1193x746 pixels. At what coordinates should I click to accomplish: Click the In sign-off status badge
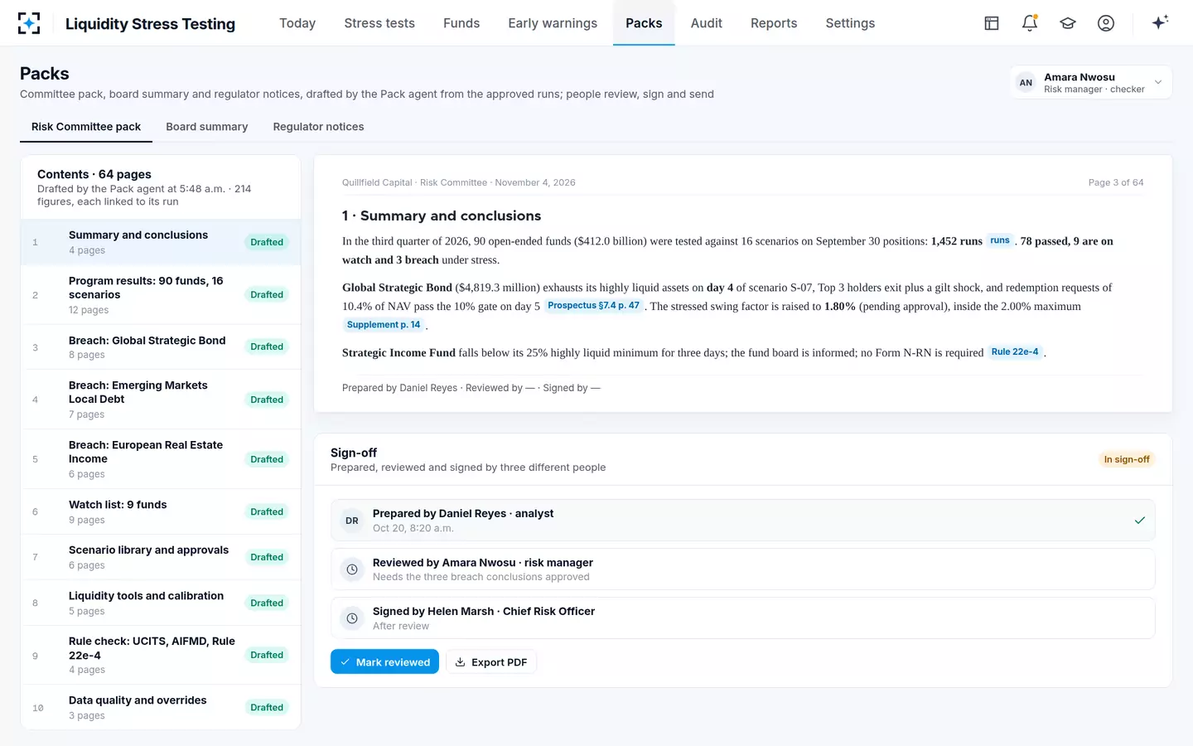point(1127,459)
